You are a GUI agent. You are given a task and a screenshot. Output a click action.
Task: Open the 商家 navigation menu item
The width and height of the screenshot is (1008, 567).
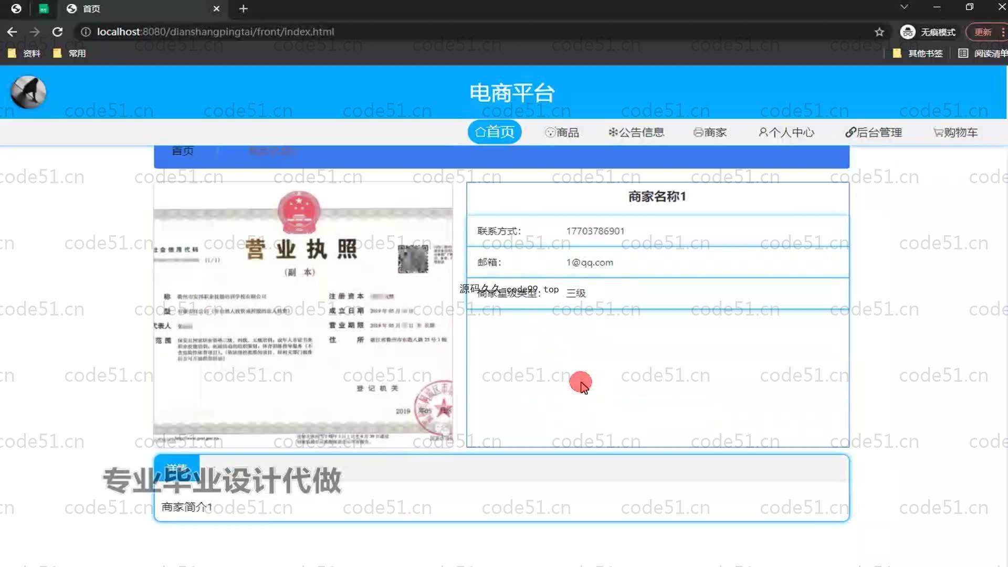710,132
